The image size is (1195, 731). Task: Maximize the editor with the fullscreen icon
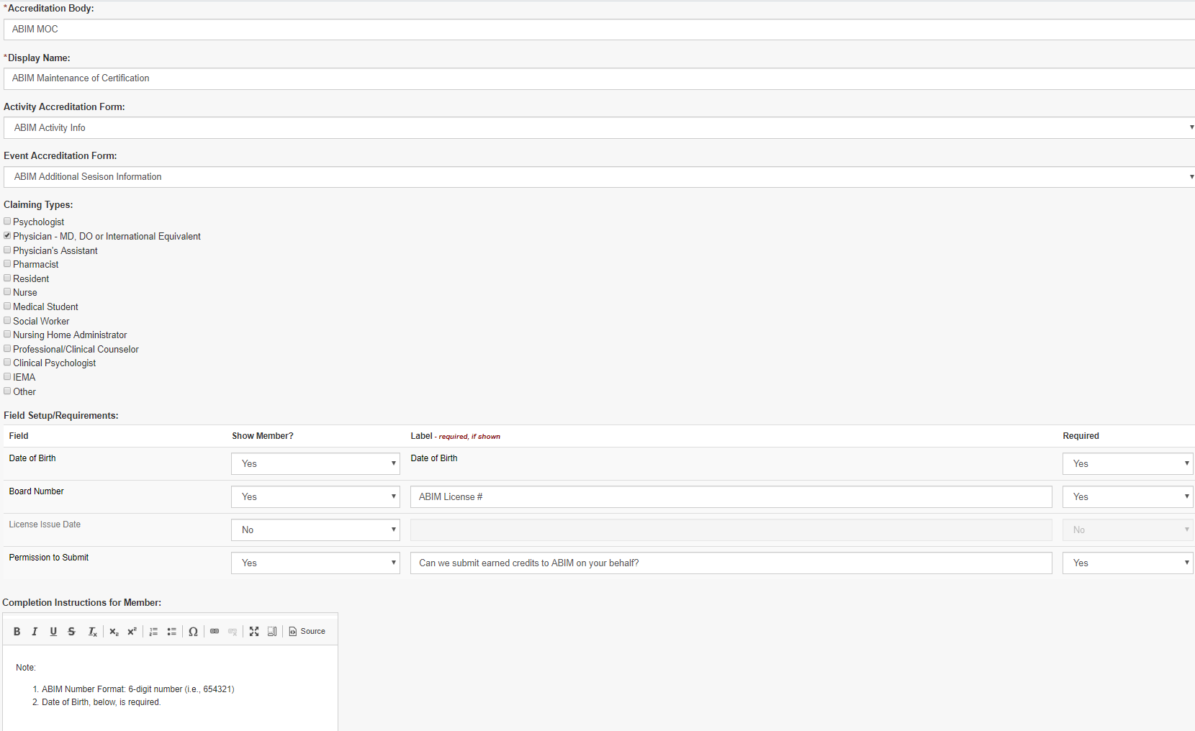click(254, 632)
